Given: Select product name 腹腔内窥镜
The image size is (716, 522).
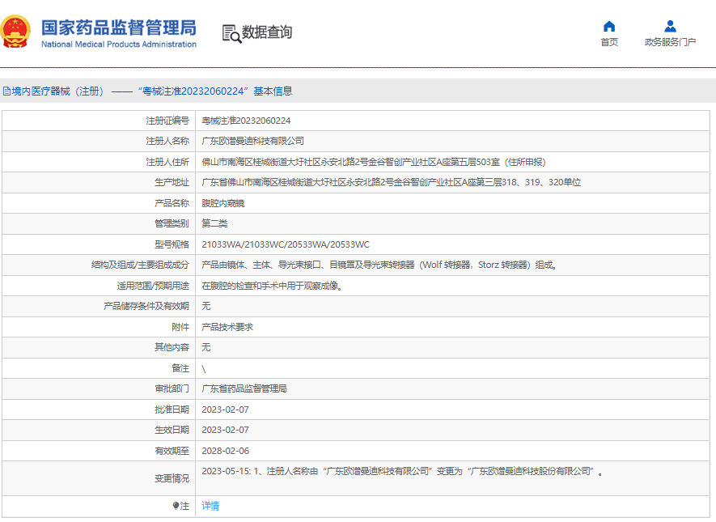Looking at the screenshot, I should click(x=223, y=203).
